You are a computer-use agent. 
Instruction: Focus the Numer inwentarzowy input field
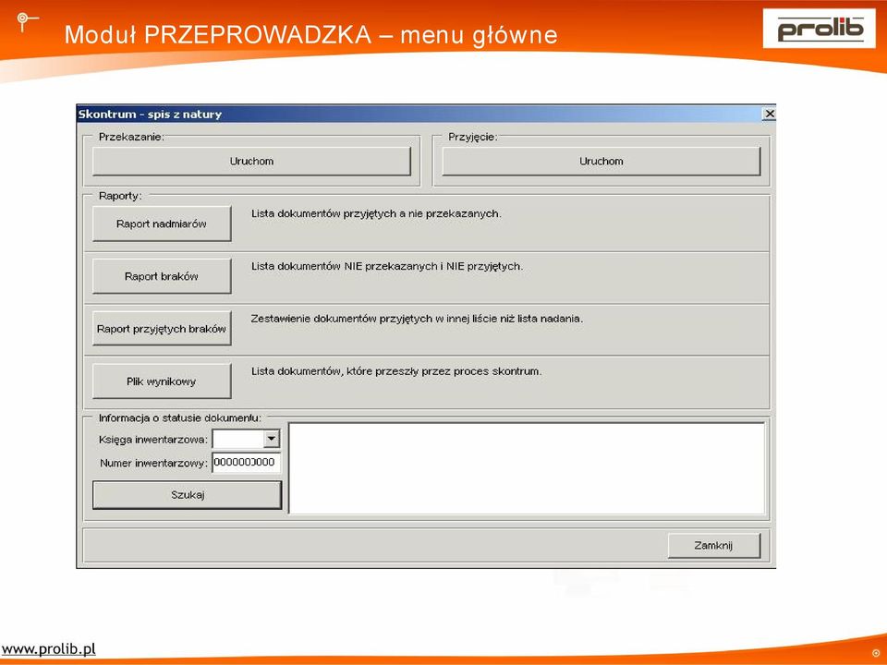pos(246,463)
